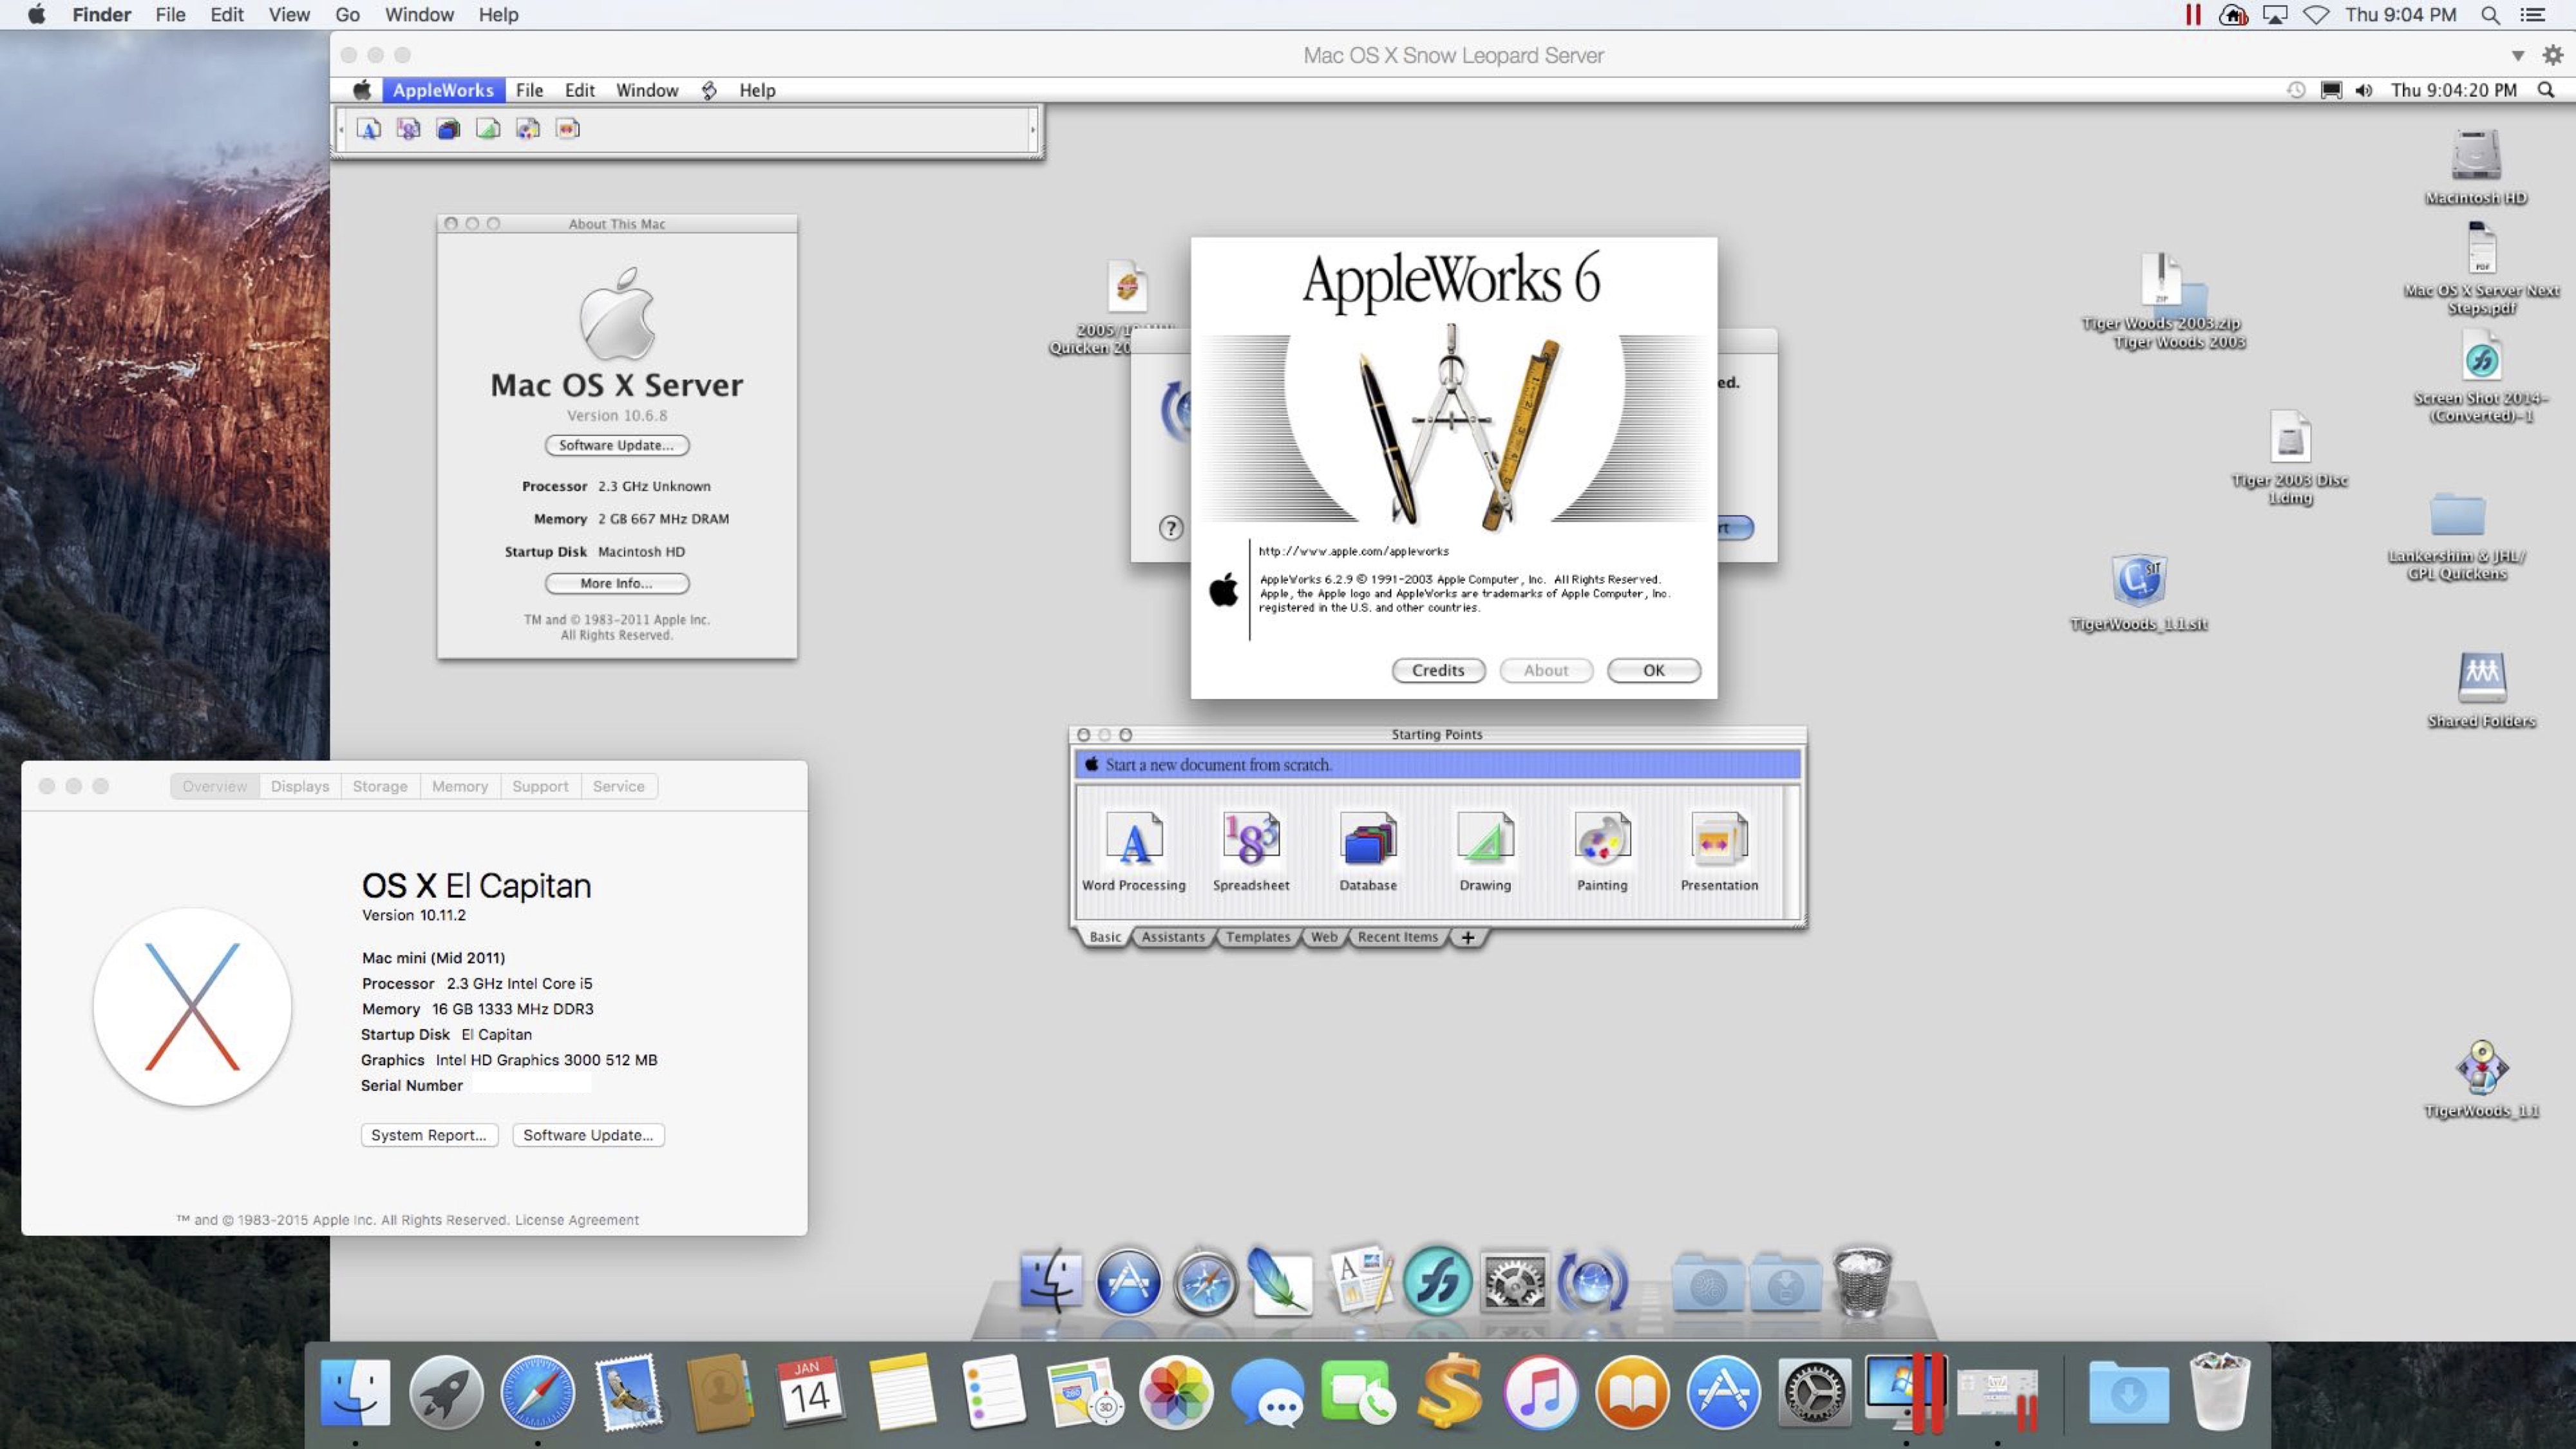Switch to the Templates tab in Starting Points

[x=1258, y=937]
